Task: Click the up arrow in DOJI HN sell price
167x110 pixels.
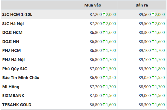Action: (153, 41)
